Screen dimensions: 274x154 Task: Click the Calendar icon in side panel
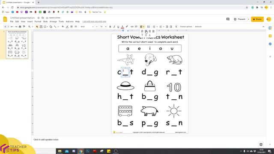pos(270,28)
